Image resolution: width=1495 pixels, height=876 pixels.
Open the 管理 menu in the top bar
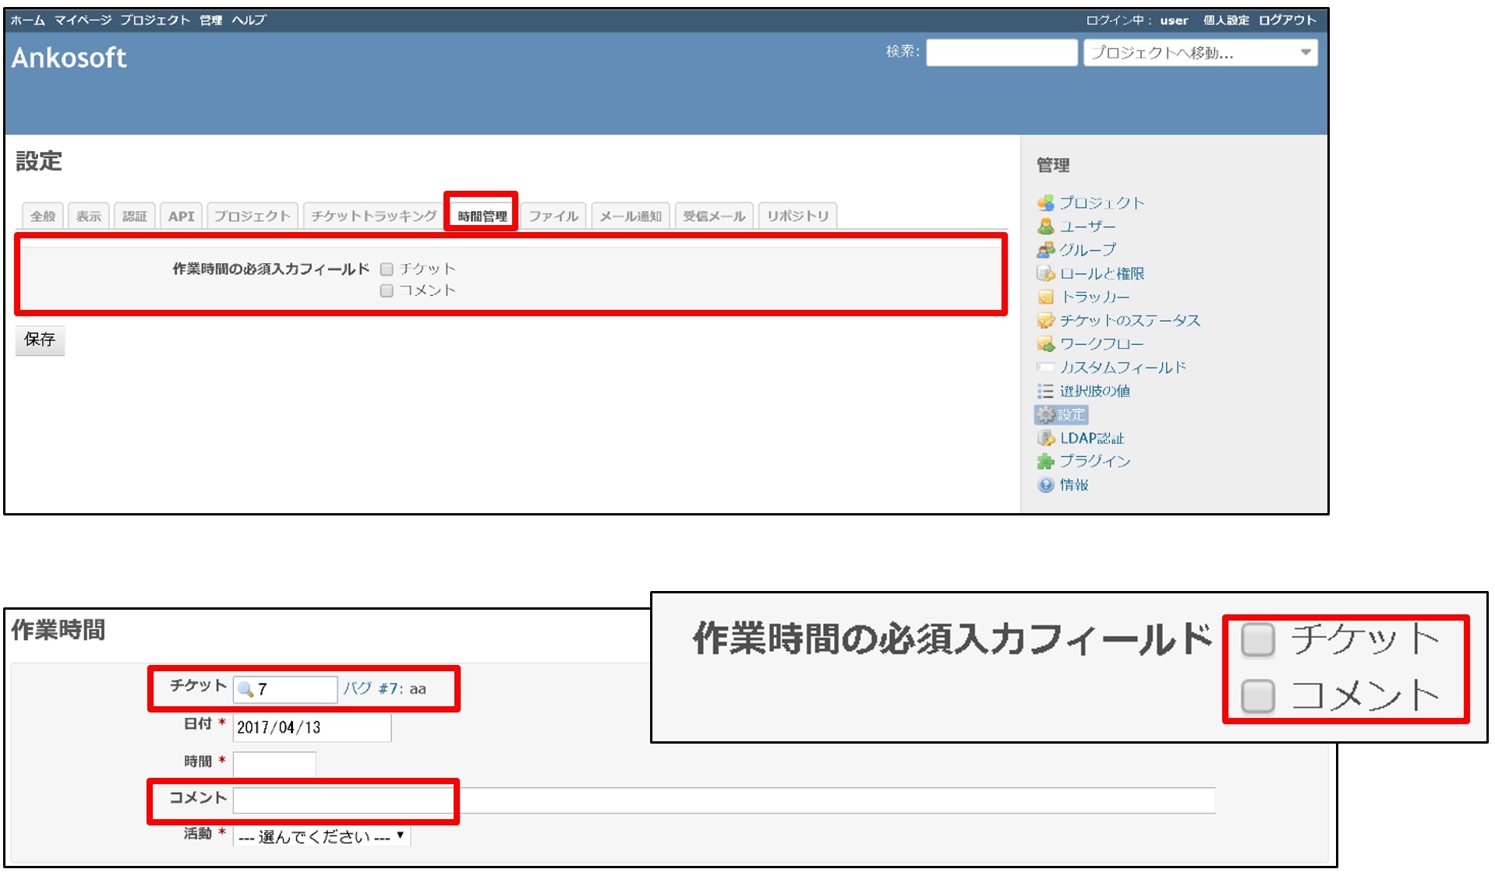211,20
